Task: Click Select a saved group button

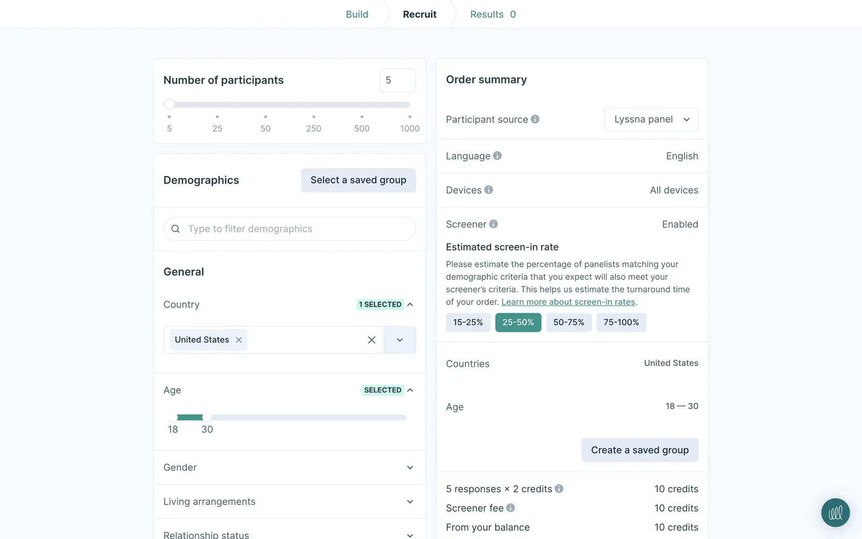Action: 358,180
